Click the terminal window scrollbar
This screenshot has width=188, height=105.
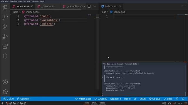(186, 94)
